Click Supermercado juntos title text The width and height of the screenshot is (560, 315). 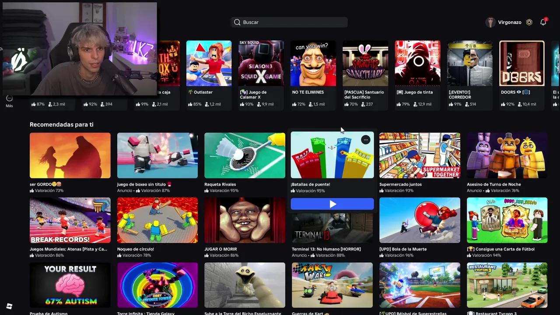click(x=400, y=185)
